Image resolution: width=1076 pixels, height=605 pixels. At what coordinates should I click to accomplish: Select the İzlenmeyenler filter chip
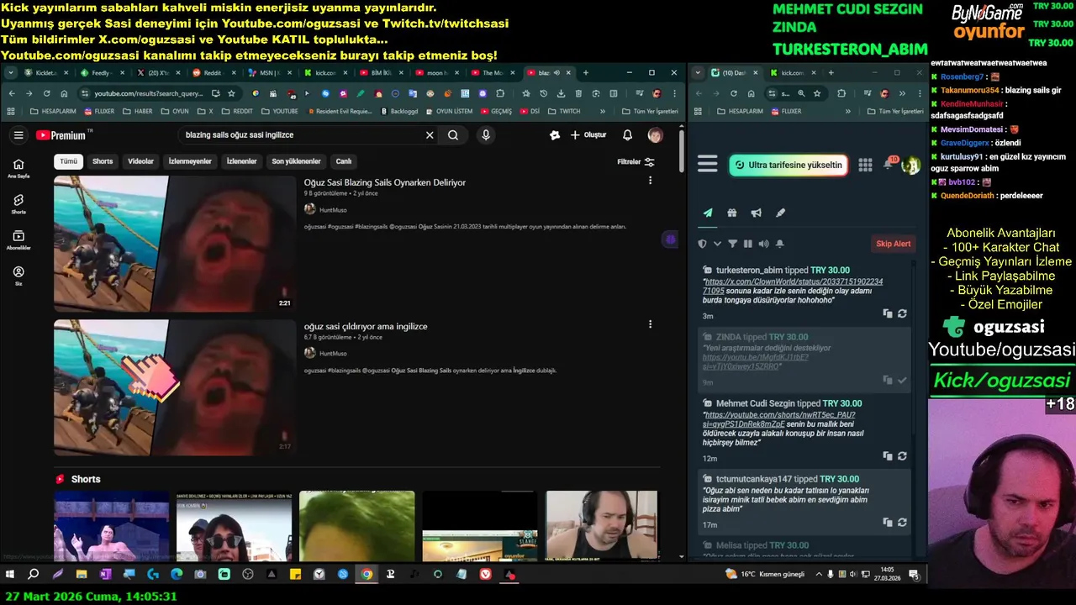click(x=190, y=161)
